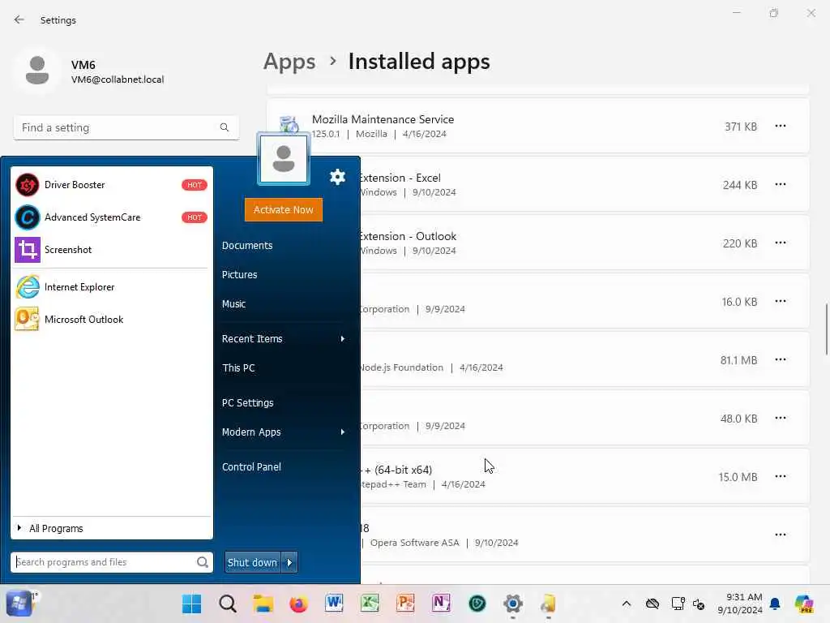The image size is (830, 623).
Task: Open the Screenshot tool entry
Action: [x=112, y=250]
